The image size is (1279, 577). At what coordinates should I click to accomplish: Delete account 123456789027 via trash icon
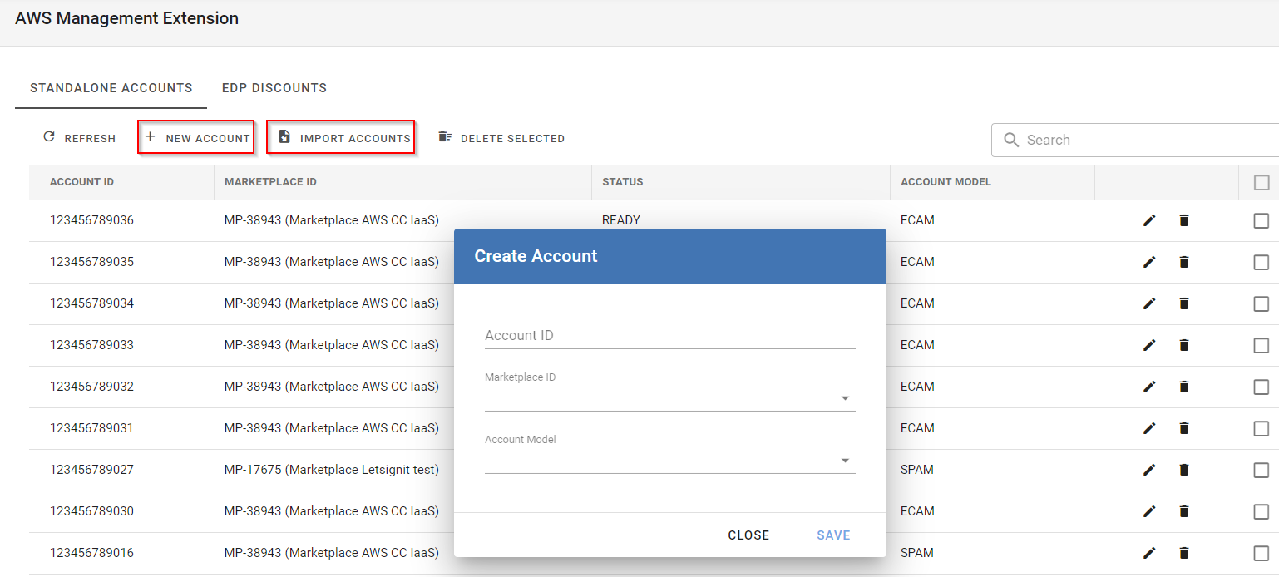tap(1184, 470)
